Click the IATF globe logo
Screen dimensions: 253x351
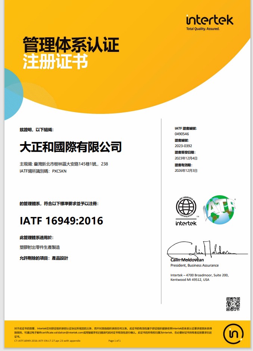click(219, 210)
